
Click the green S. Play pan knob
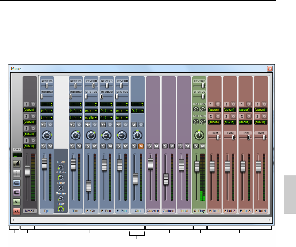click(199, 135)
